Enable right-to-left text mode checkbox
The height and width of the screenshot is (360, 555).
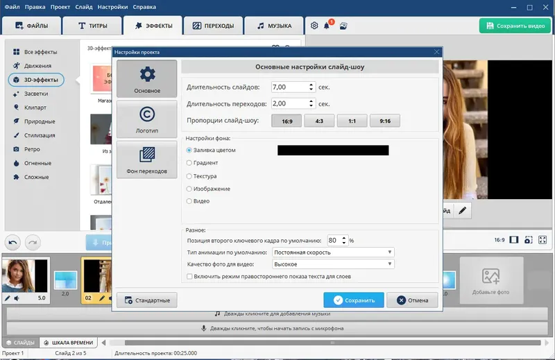[189, 277]
